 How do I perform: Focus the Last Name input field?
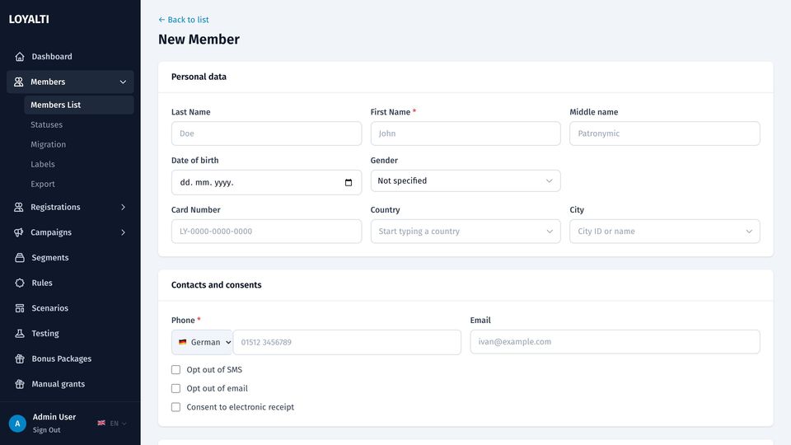pos(266,133)
